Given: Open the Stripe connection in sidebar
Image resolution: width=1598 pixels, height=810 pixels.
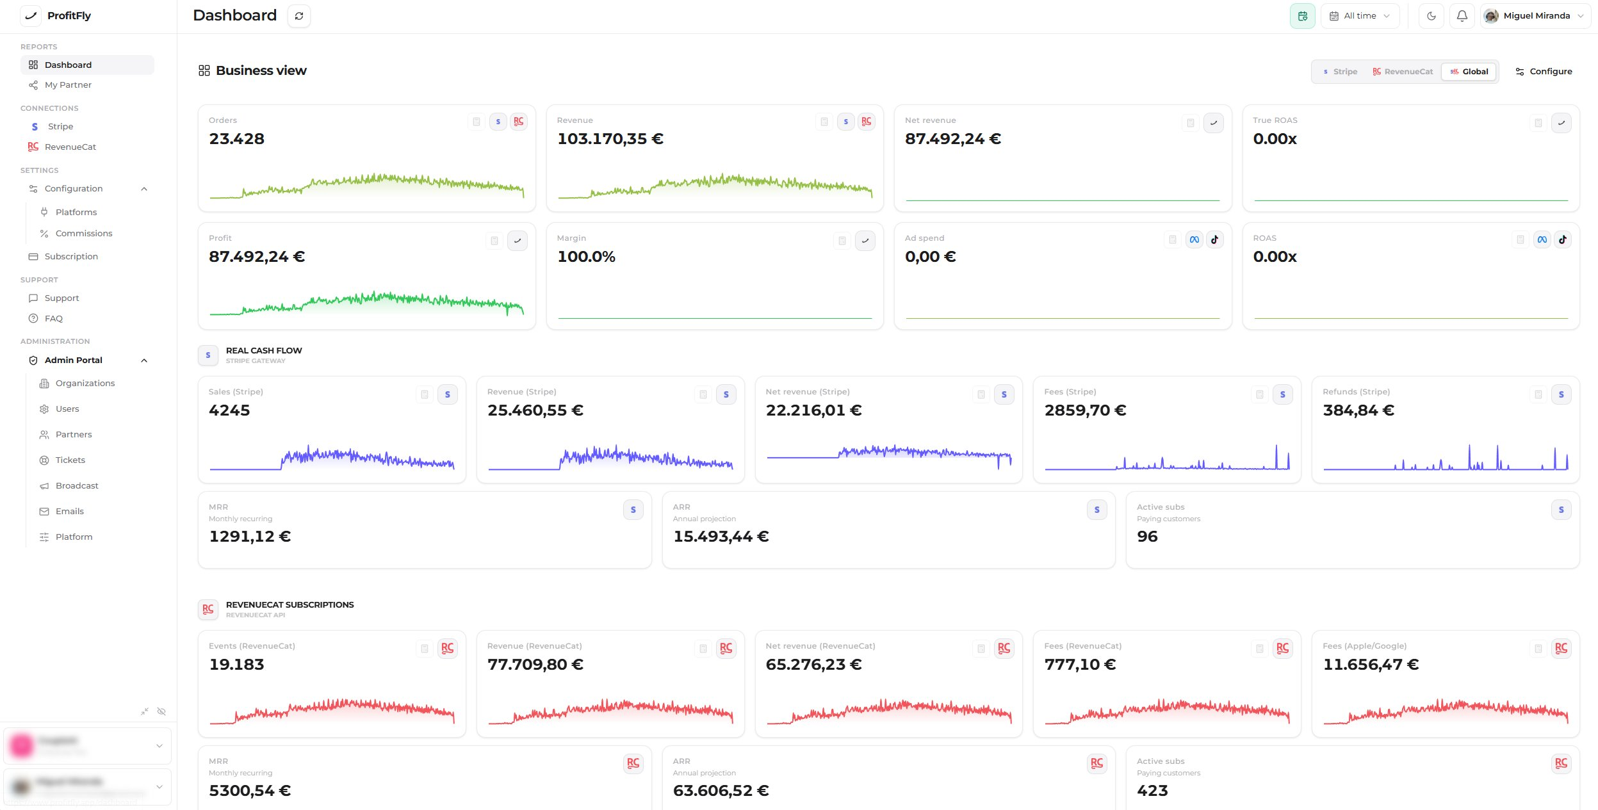Looking at the screenshot, I should [87, 126].
